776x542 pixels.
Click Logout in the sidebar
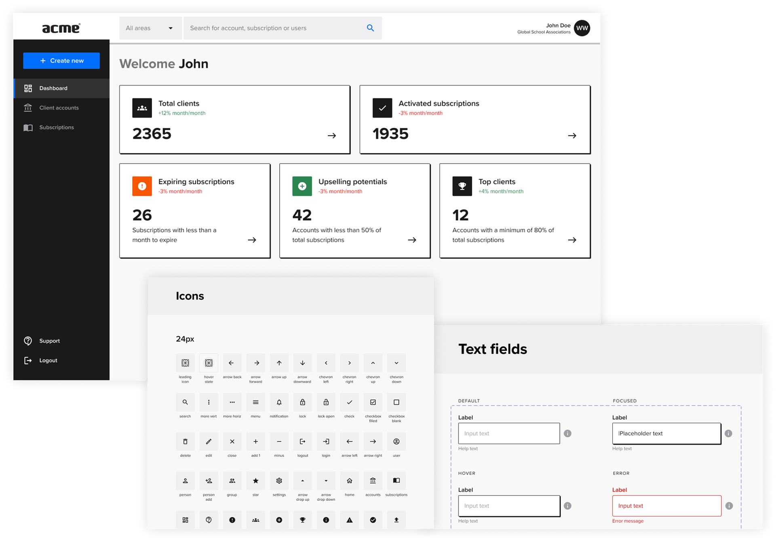[40, 360]
